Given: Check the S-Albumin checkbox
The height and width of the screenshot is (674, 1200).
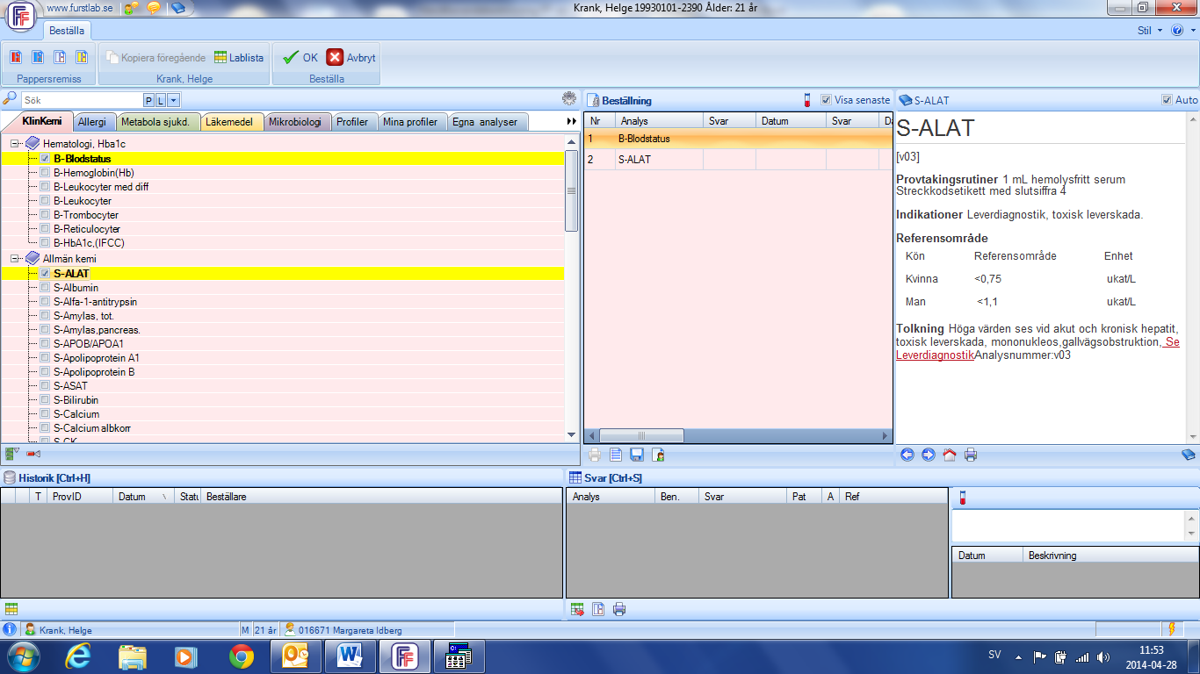Looking at the screenshot, I should tap(45, 288).
